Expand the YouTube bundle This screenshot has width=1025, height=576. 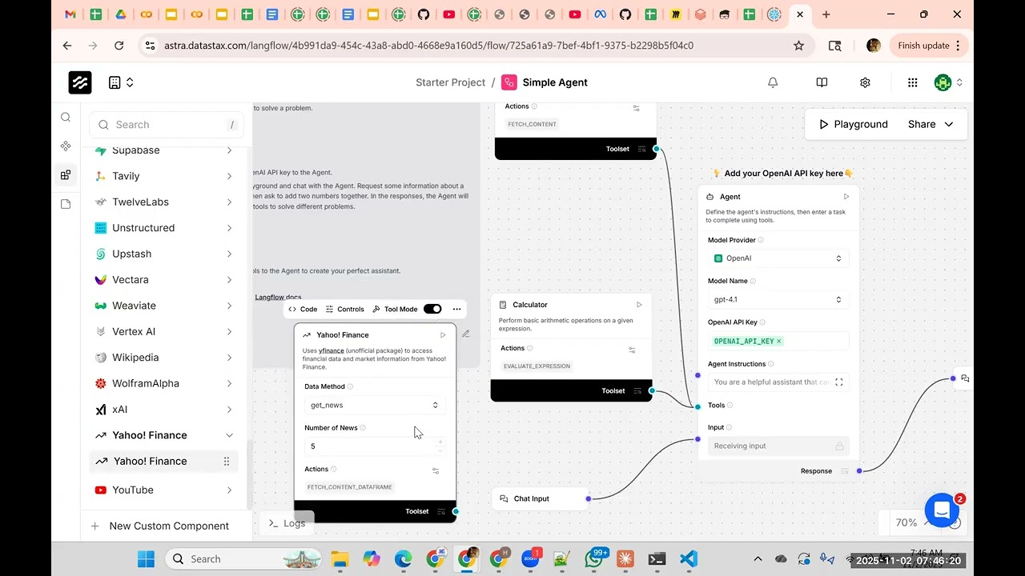pos(229,490)
